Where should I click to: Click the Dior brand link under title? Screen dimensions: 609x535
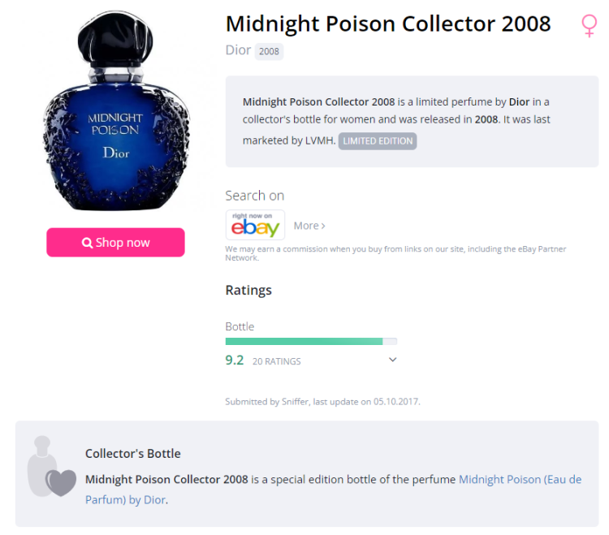click(x=238, y=50)
